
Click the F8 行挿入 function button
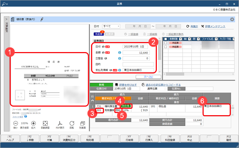149,138
